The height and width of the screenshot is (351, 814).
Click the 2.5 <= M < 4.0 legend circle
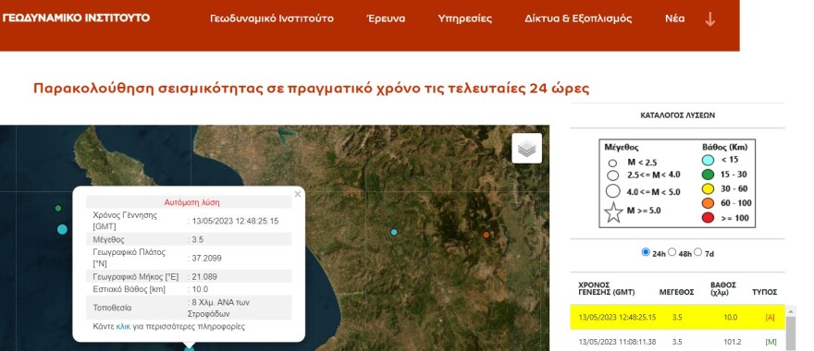(612, 175)
